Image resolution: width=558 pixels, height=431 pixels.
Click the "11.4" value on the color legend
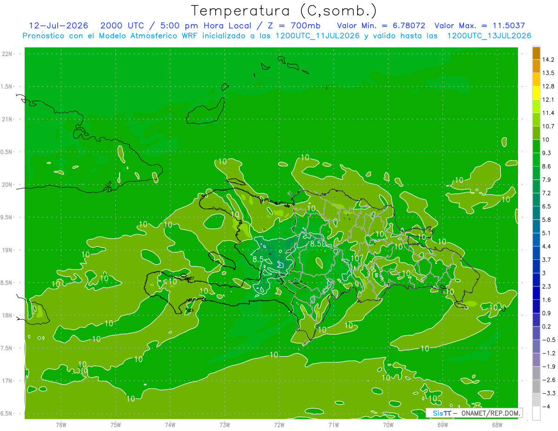tap(549, 113)
